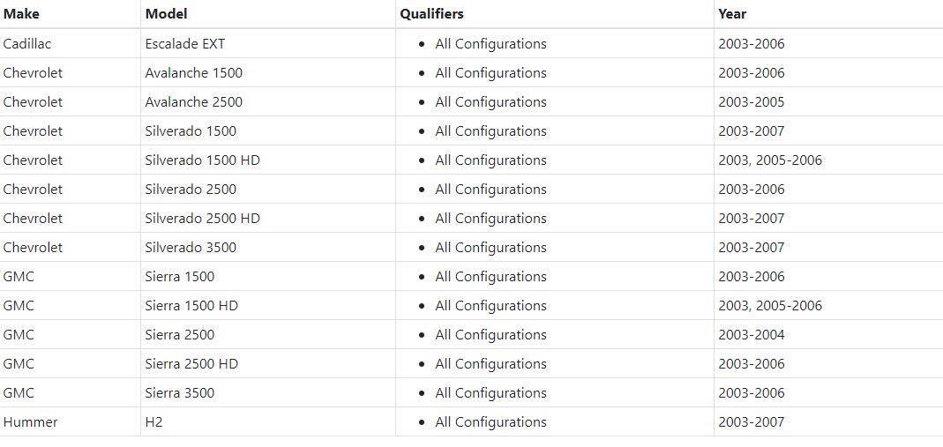Click All Configurations in the Cadillac row
This screenshot has width=943, height=447.
tap(490, 44)
